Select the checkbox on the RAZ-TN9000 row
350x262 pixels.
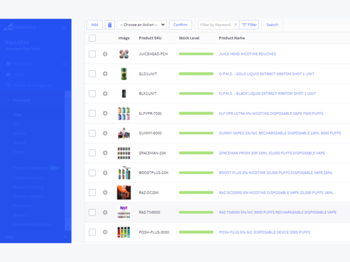92,212
